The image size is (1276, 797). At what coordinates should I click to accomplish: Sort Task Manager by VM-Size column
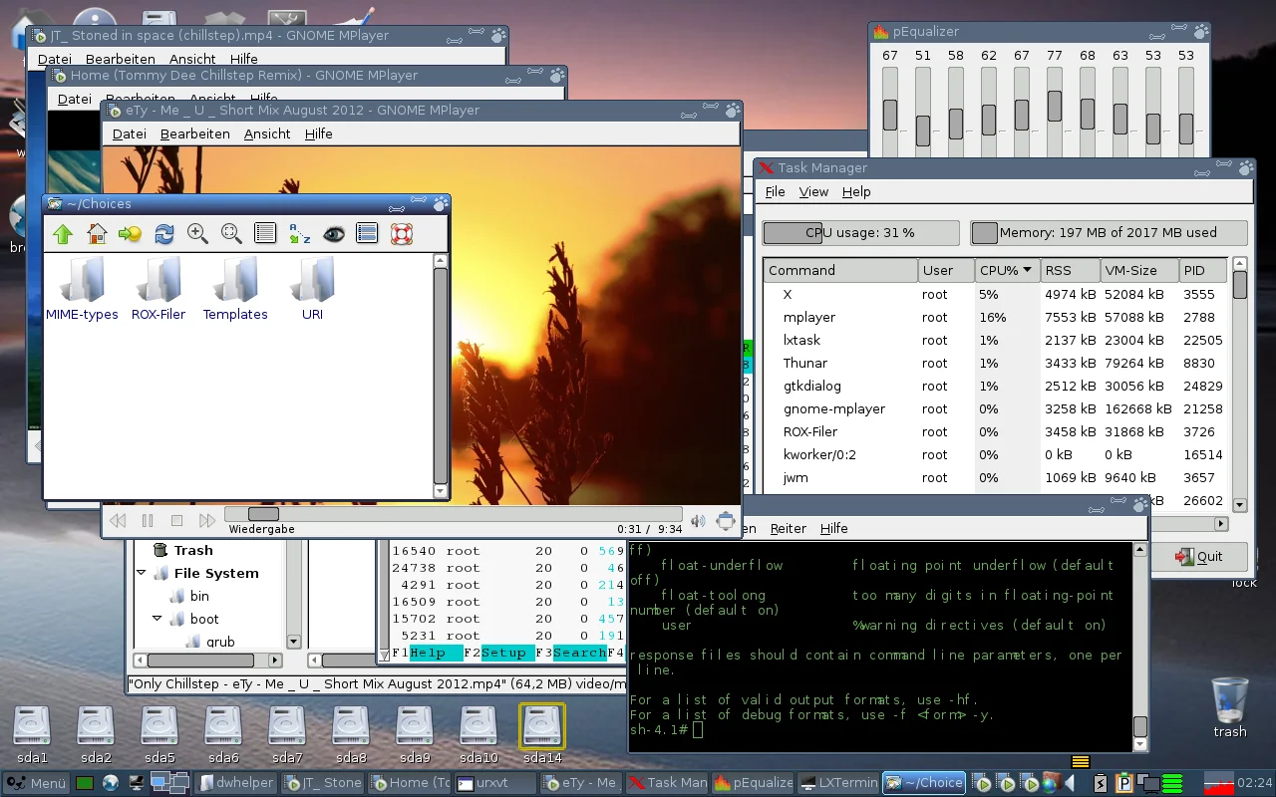(x=1139, y=270)
